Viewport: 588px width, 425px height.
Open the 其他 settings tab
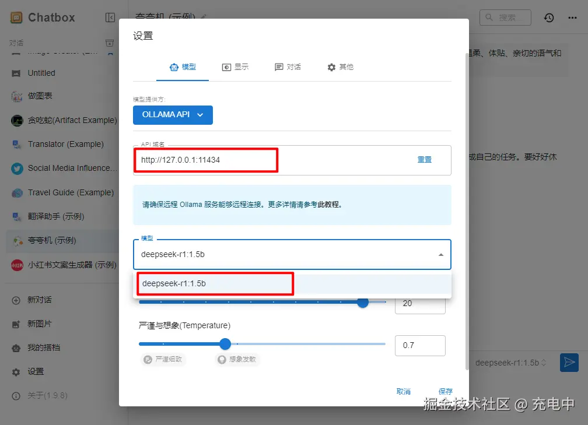point(340,67)
